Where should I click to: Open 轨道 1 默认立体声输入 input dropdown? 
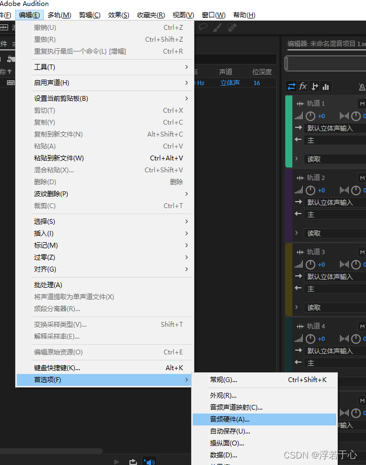pyautogui.click(x=335, y=128)
